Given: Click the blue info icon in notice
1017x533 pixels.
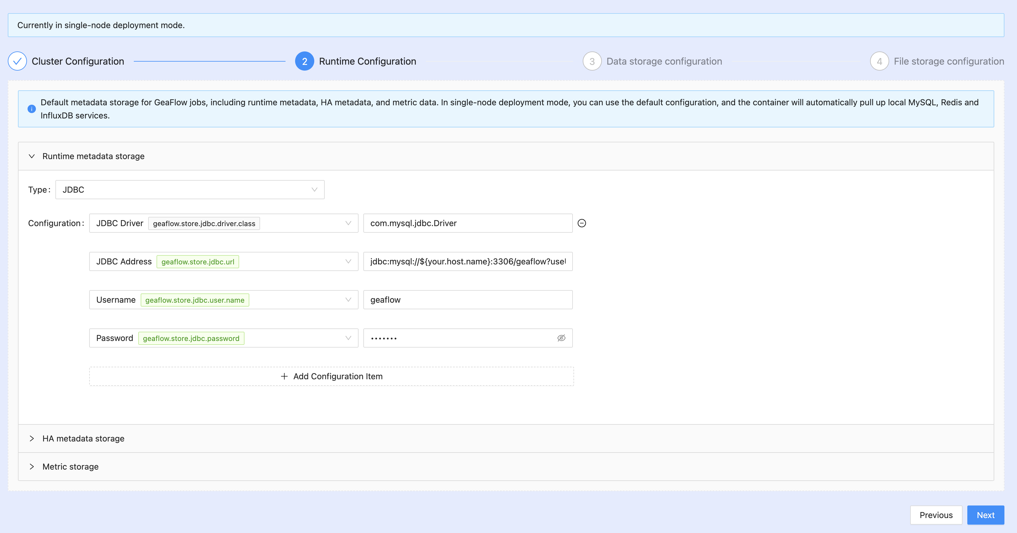Looking at the screenshot, I should [x=32, y=109].
